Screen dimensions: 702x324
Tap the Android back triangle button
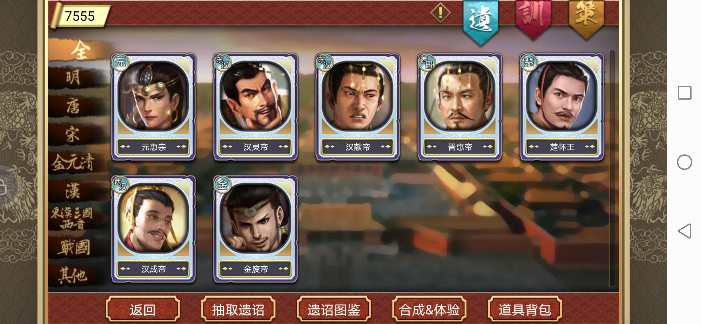685,231
